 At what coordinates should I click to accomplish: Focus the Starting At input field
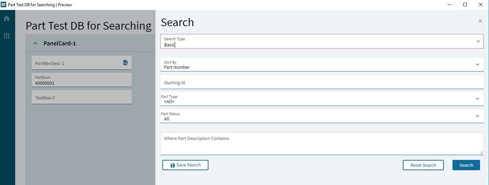click(x=322, y=82)
